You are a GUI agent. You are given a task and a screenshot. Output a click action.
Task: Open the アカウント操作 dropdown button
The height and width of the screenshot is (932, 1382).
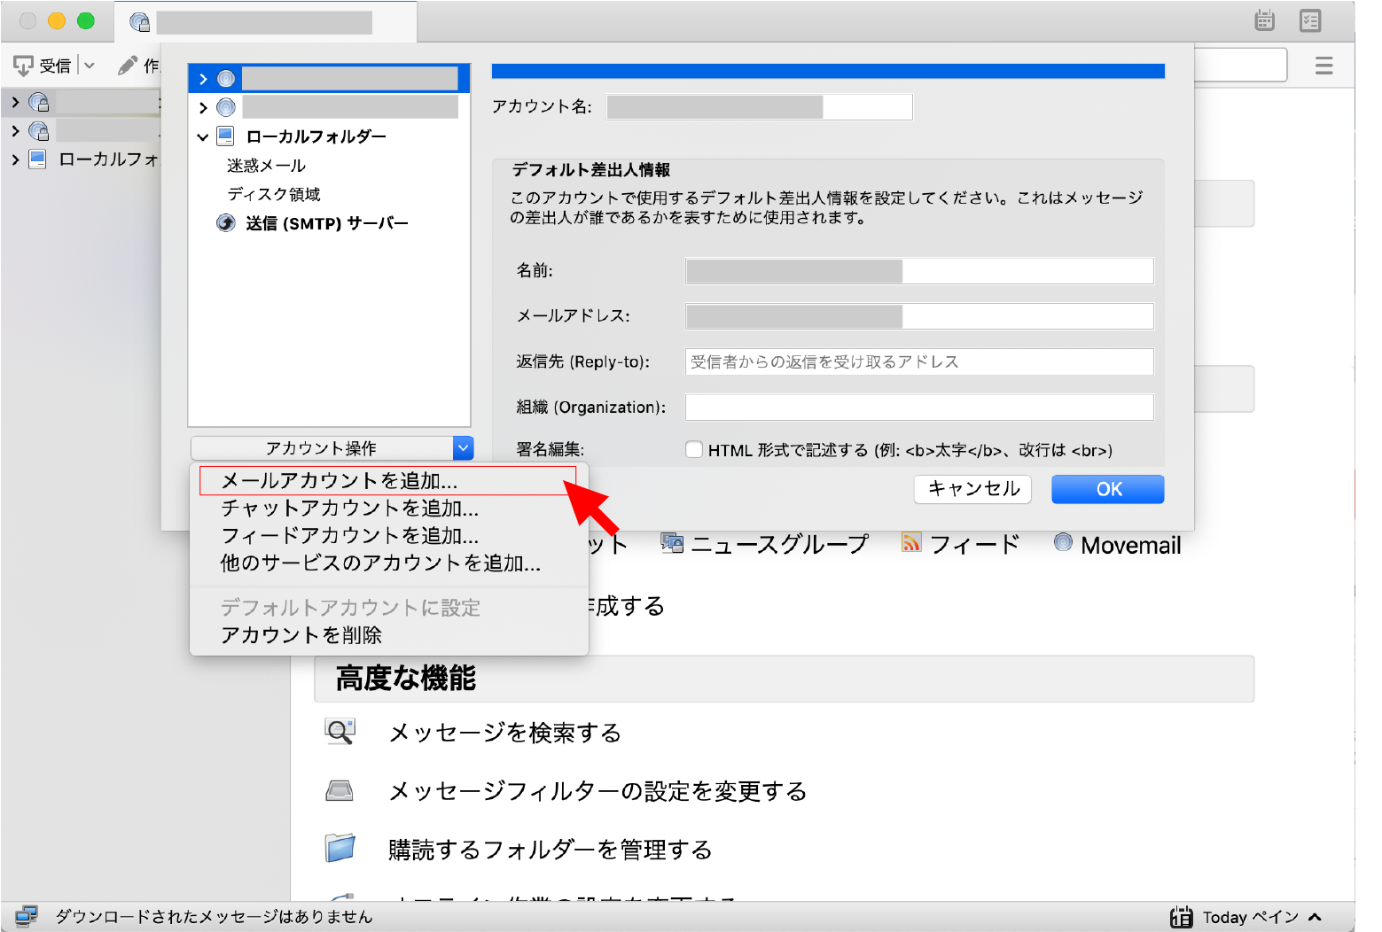tap(463, 448)
